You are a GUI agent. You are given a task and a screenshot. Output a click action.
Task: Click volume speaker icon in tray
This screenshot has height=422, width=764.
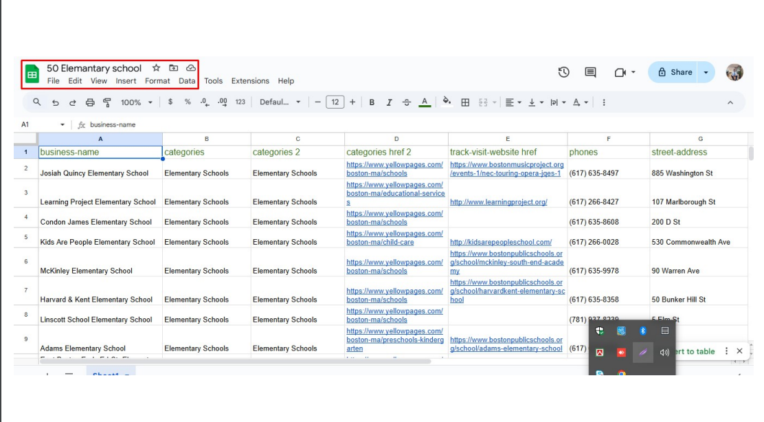click(664, 353)
